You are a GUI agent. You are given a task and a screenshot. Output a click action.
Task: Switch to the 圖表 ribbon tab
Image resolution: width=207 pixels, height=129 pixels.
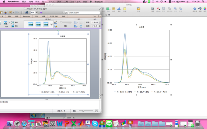pos(17,16)
